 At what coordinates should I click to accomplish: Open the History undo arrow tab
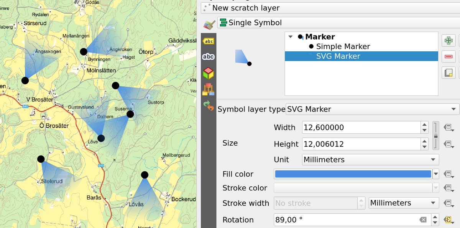pyautogui.click(x=209, y=106)
